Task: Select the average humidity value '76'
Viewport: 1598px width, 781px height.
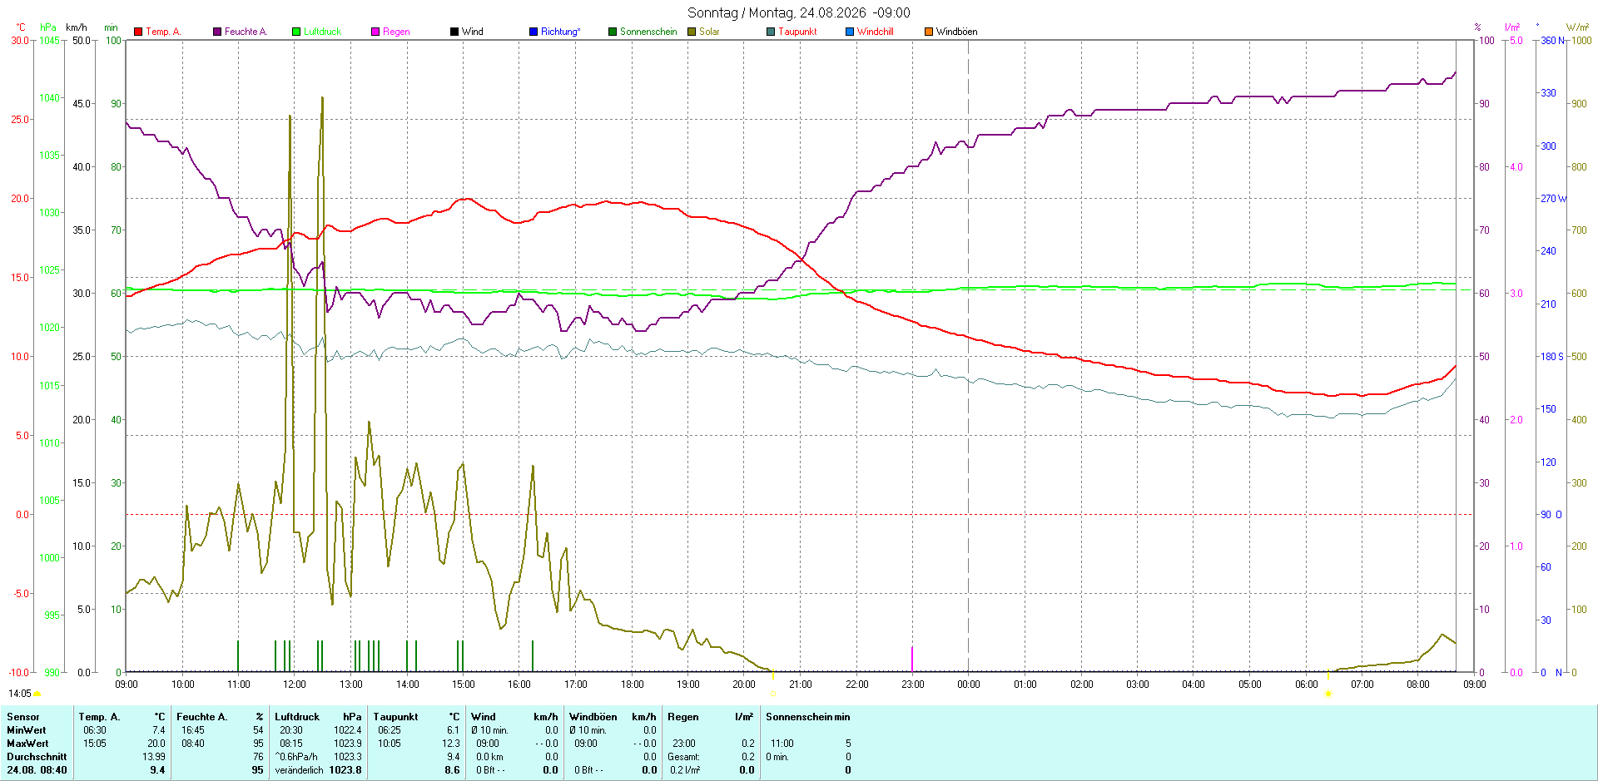Action: point(258,757)
